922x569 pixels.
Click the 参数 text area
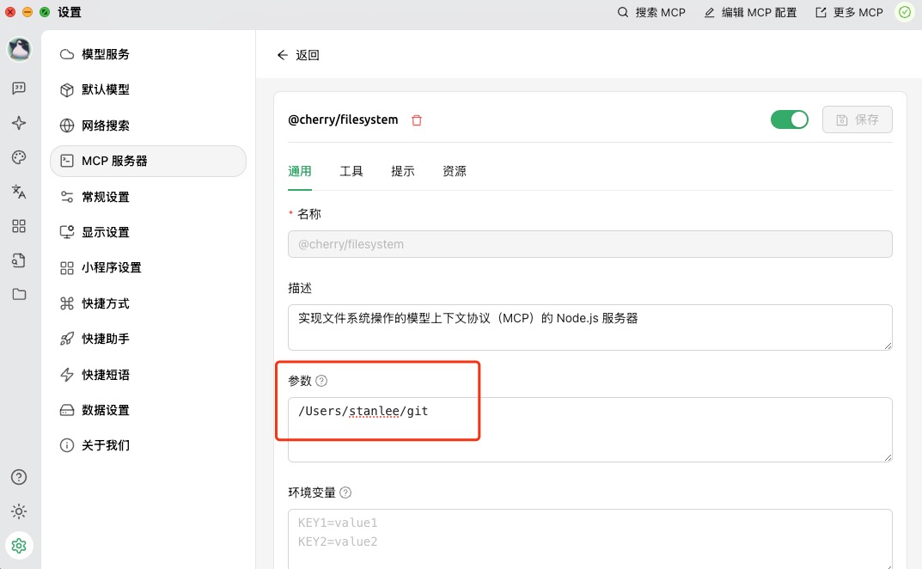(589, 430)
